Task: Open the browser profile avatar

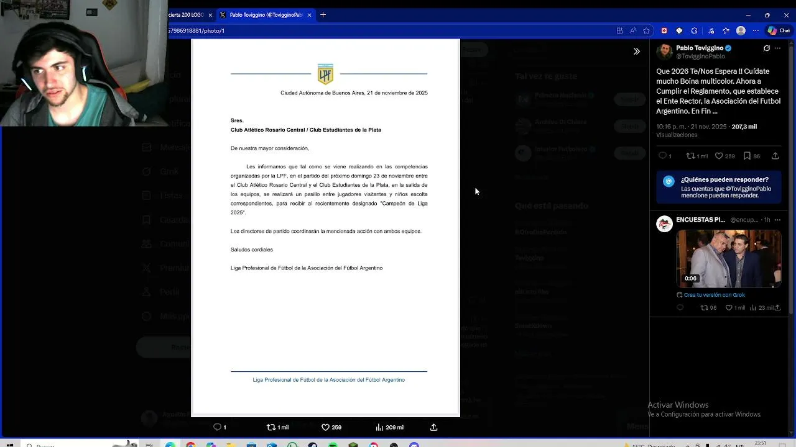Action: point(741,30)
